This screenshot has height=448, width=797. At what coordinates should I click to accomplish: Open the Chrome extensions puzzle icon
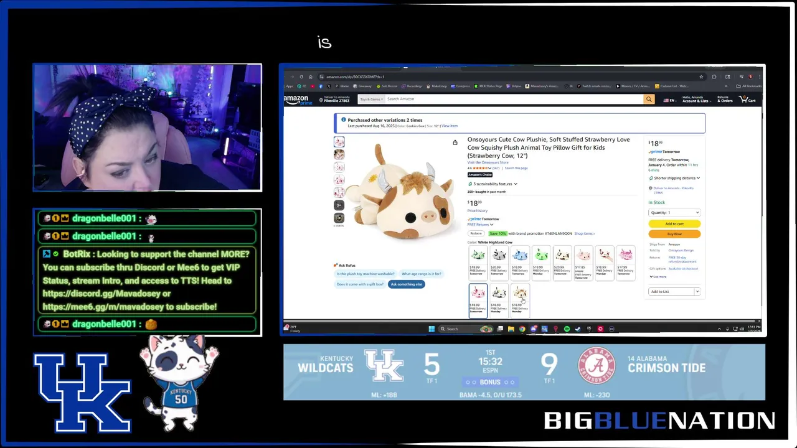tap(714, 77)
